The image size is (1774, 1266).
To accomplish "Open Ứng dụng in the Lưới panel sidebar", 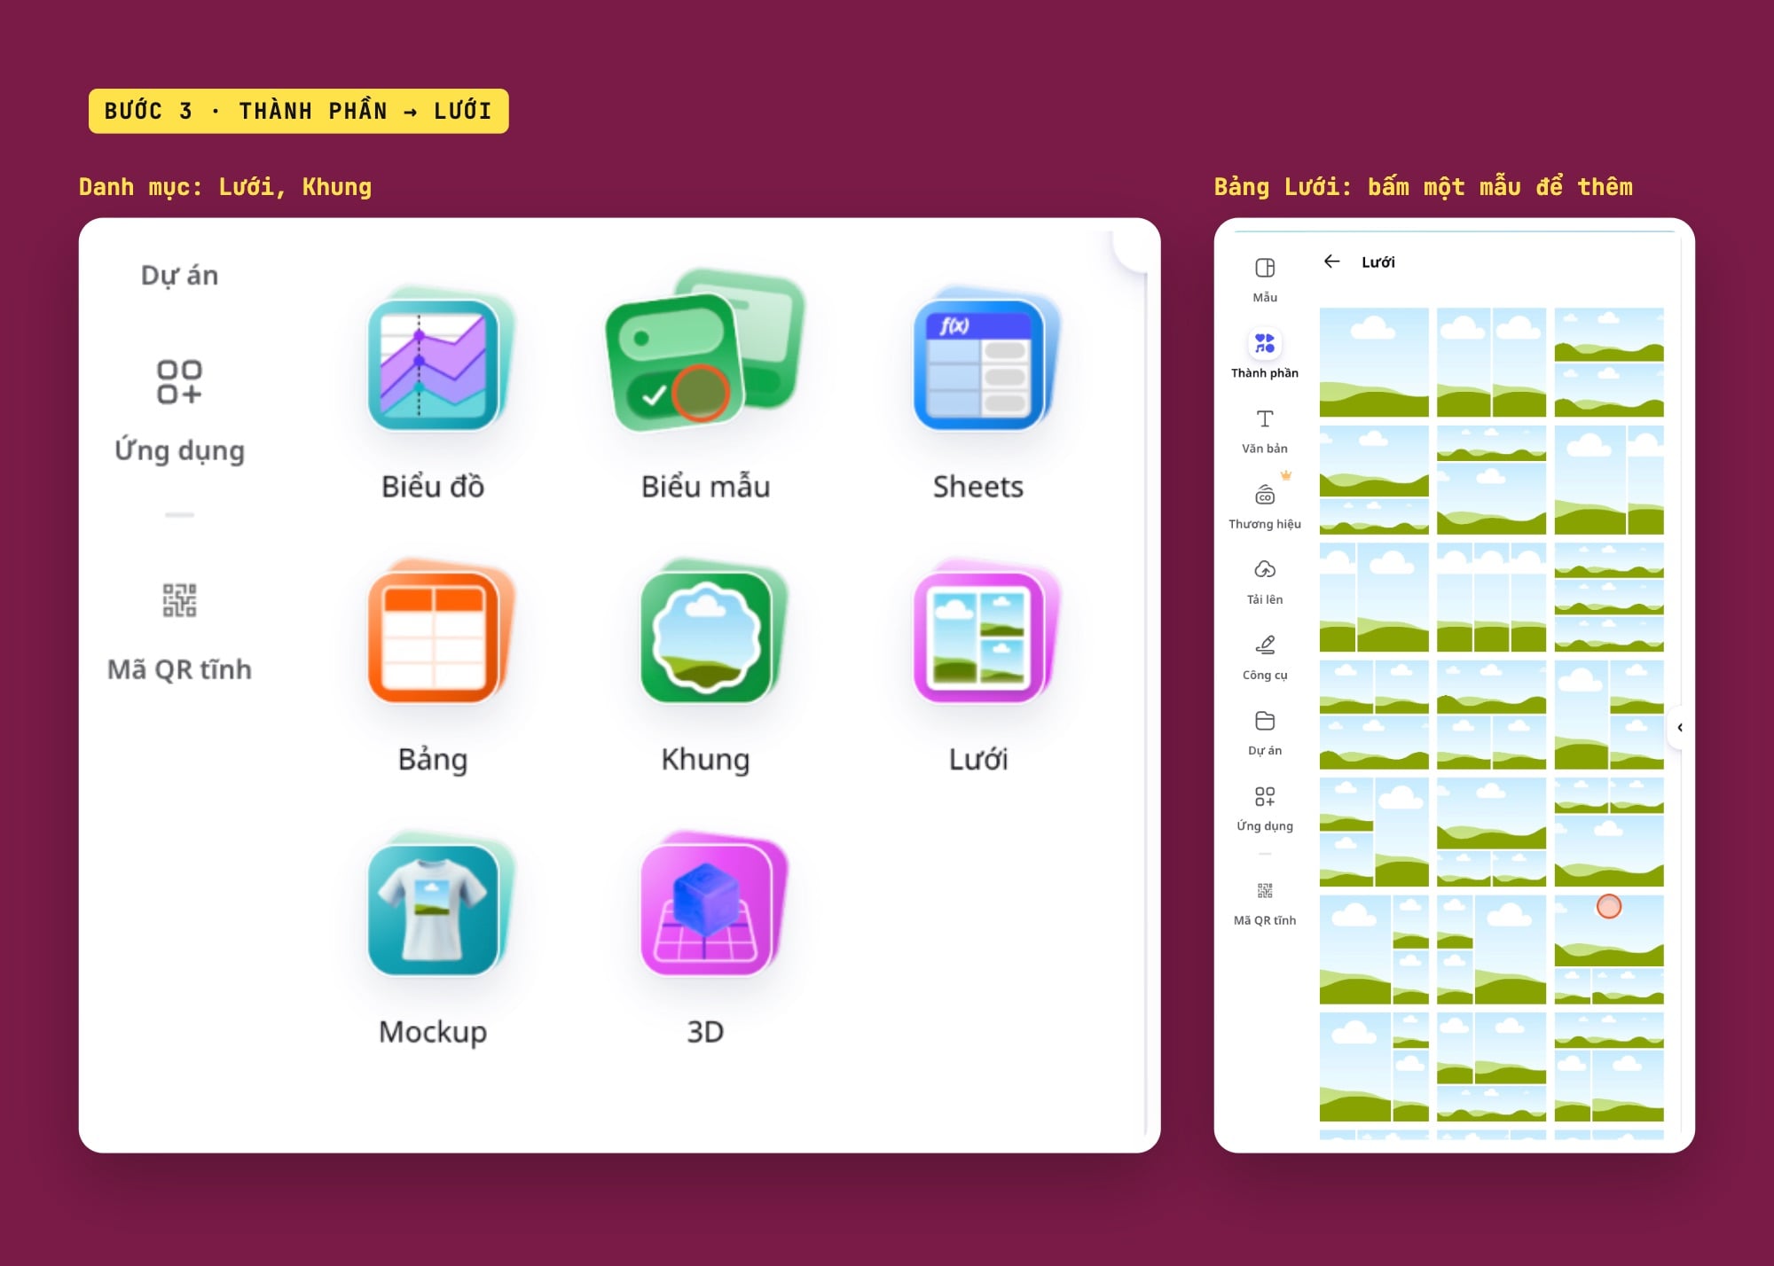I will tap(1265, 808).
